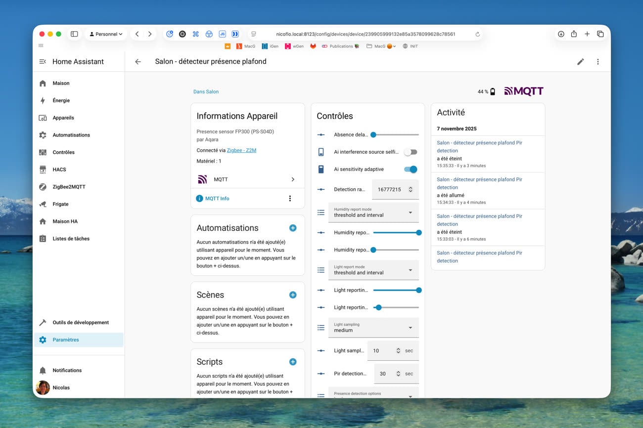
Task: Disable the Ai sensitivity adaptive toggle
Action: [411, 170]
